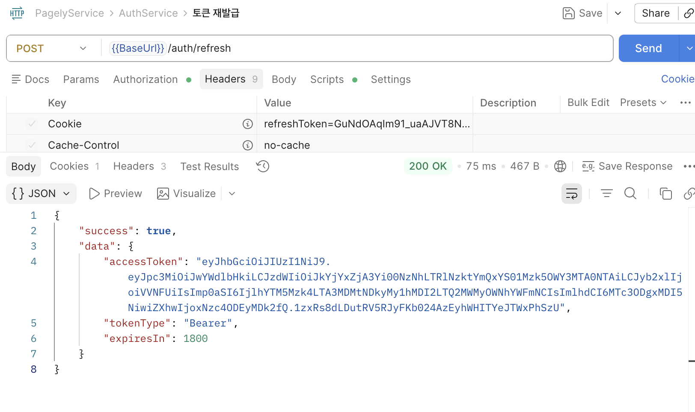Click the Save button label
The image size is (695, 412).
point(591,13)
